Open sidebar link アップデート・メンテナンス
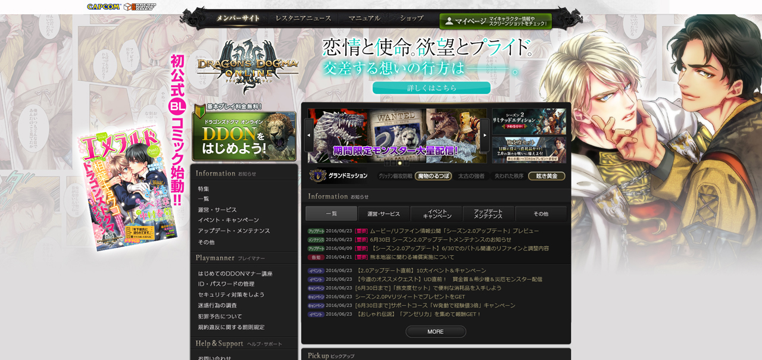The width and height of the screenshot is (762, 360). [x=234, y=231]
